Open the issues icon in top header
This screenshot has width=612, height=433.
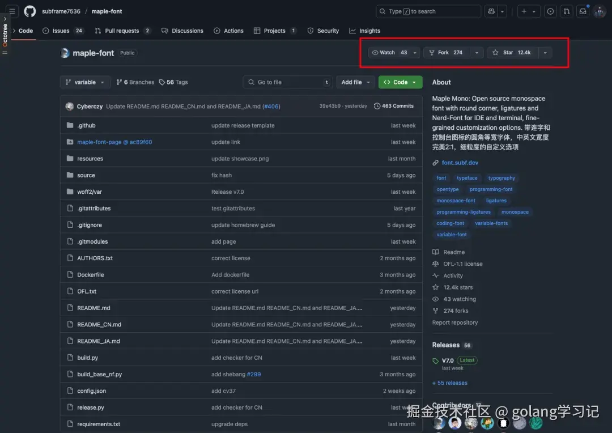coord(550,11)
